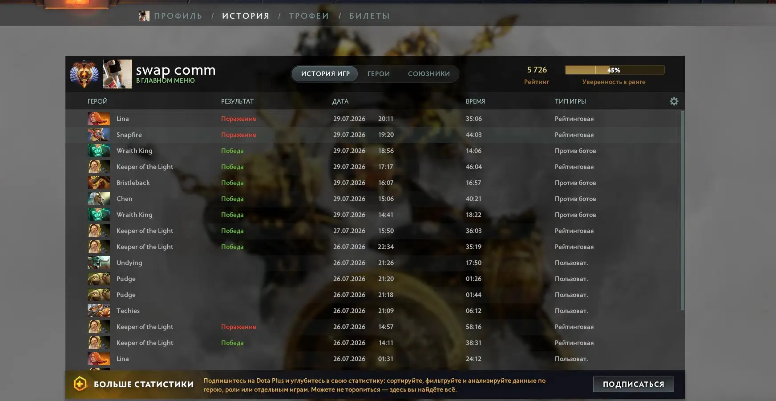The height and width of the screenshot is (401, 776).
Task: Click the Techies hero portrait
Action: tap(98, 311)
